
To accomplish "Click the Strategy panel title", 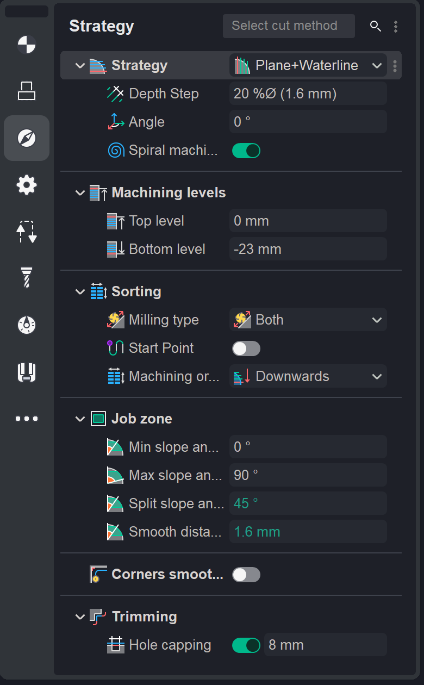I will tap(102, 26).
